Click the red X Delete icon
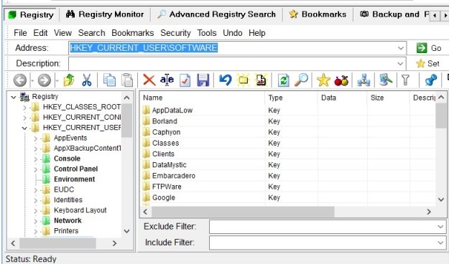The height and width of the screenshot is (264, 449). [149, 80]
